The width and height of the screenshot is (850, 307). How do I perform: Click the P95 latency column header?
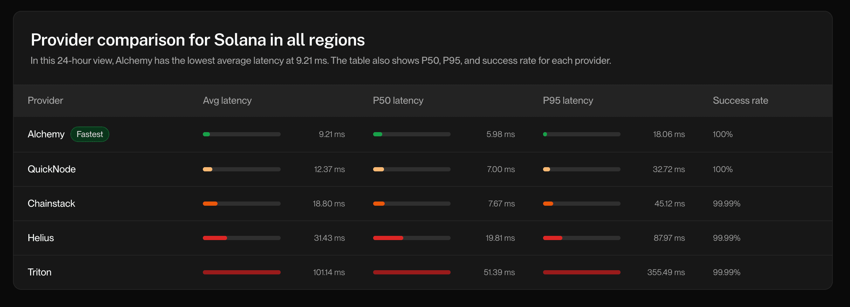tap(568, 101)
